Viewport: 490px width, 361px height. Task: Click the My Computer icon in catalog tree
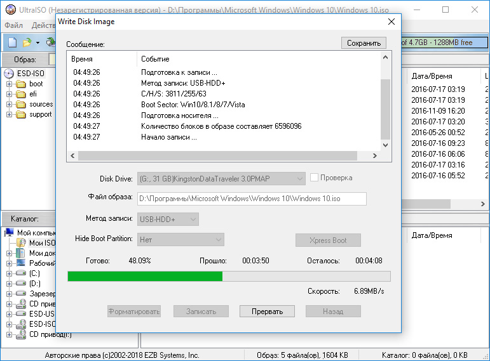coord(10,232)
